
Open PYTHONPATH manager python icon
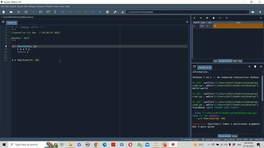point(123,12)
